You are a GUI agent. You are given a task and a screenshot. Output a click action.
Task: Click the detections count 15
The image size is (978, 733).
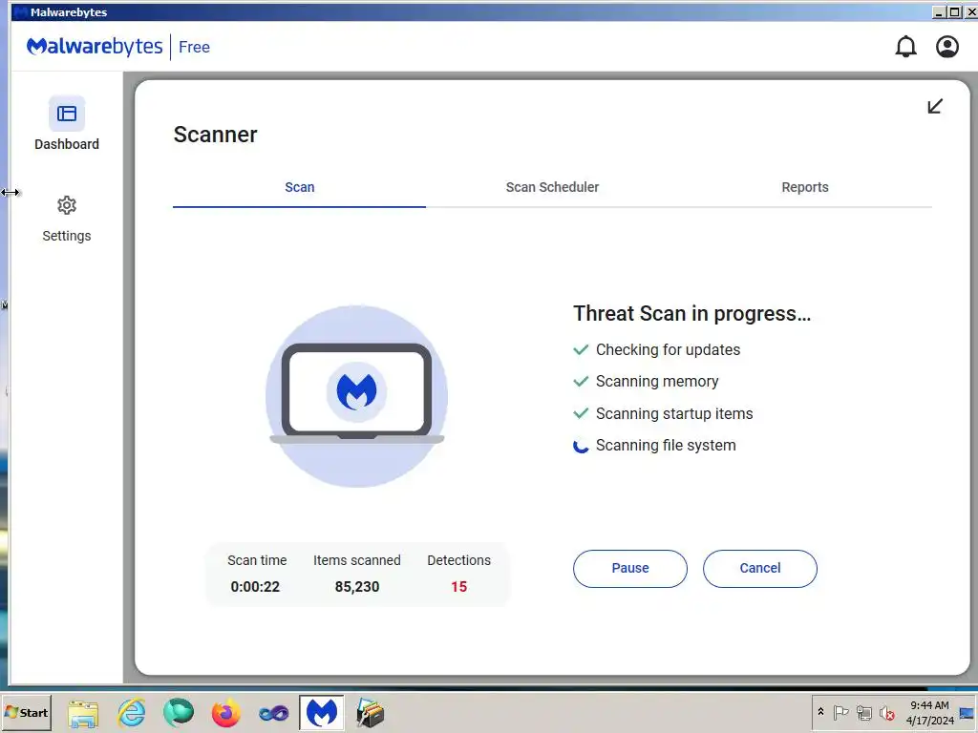coord(459,587)
